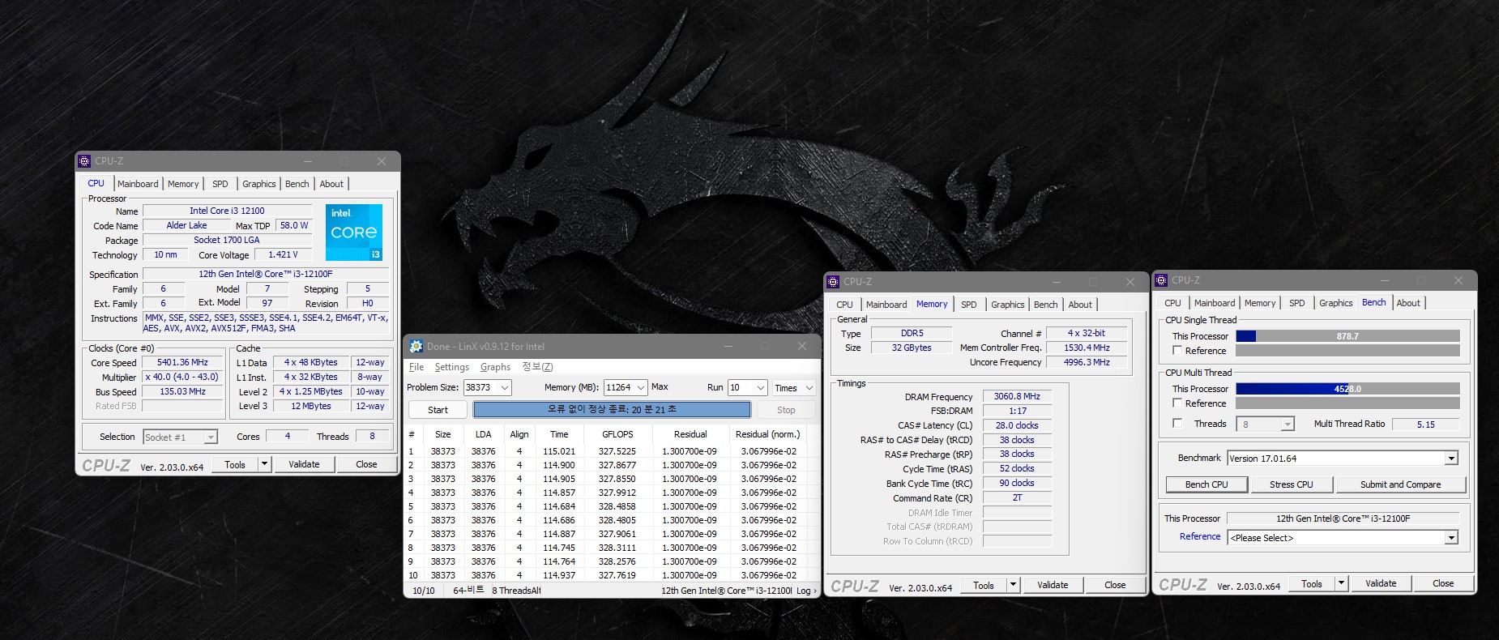Image resolution: width=1499 pixels, height=640 pixels.
Task: Click the Bus Speed value 135.03 MHz
Action: (182, 391)
